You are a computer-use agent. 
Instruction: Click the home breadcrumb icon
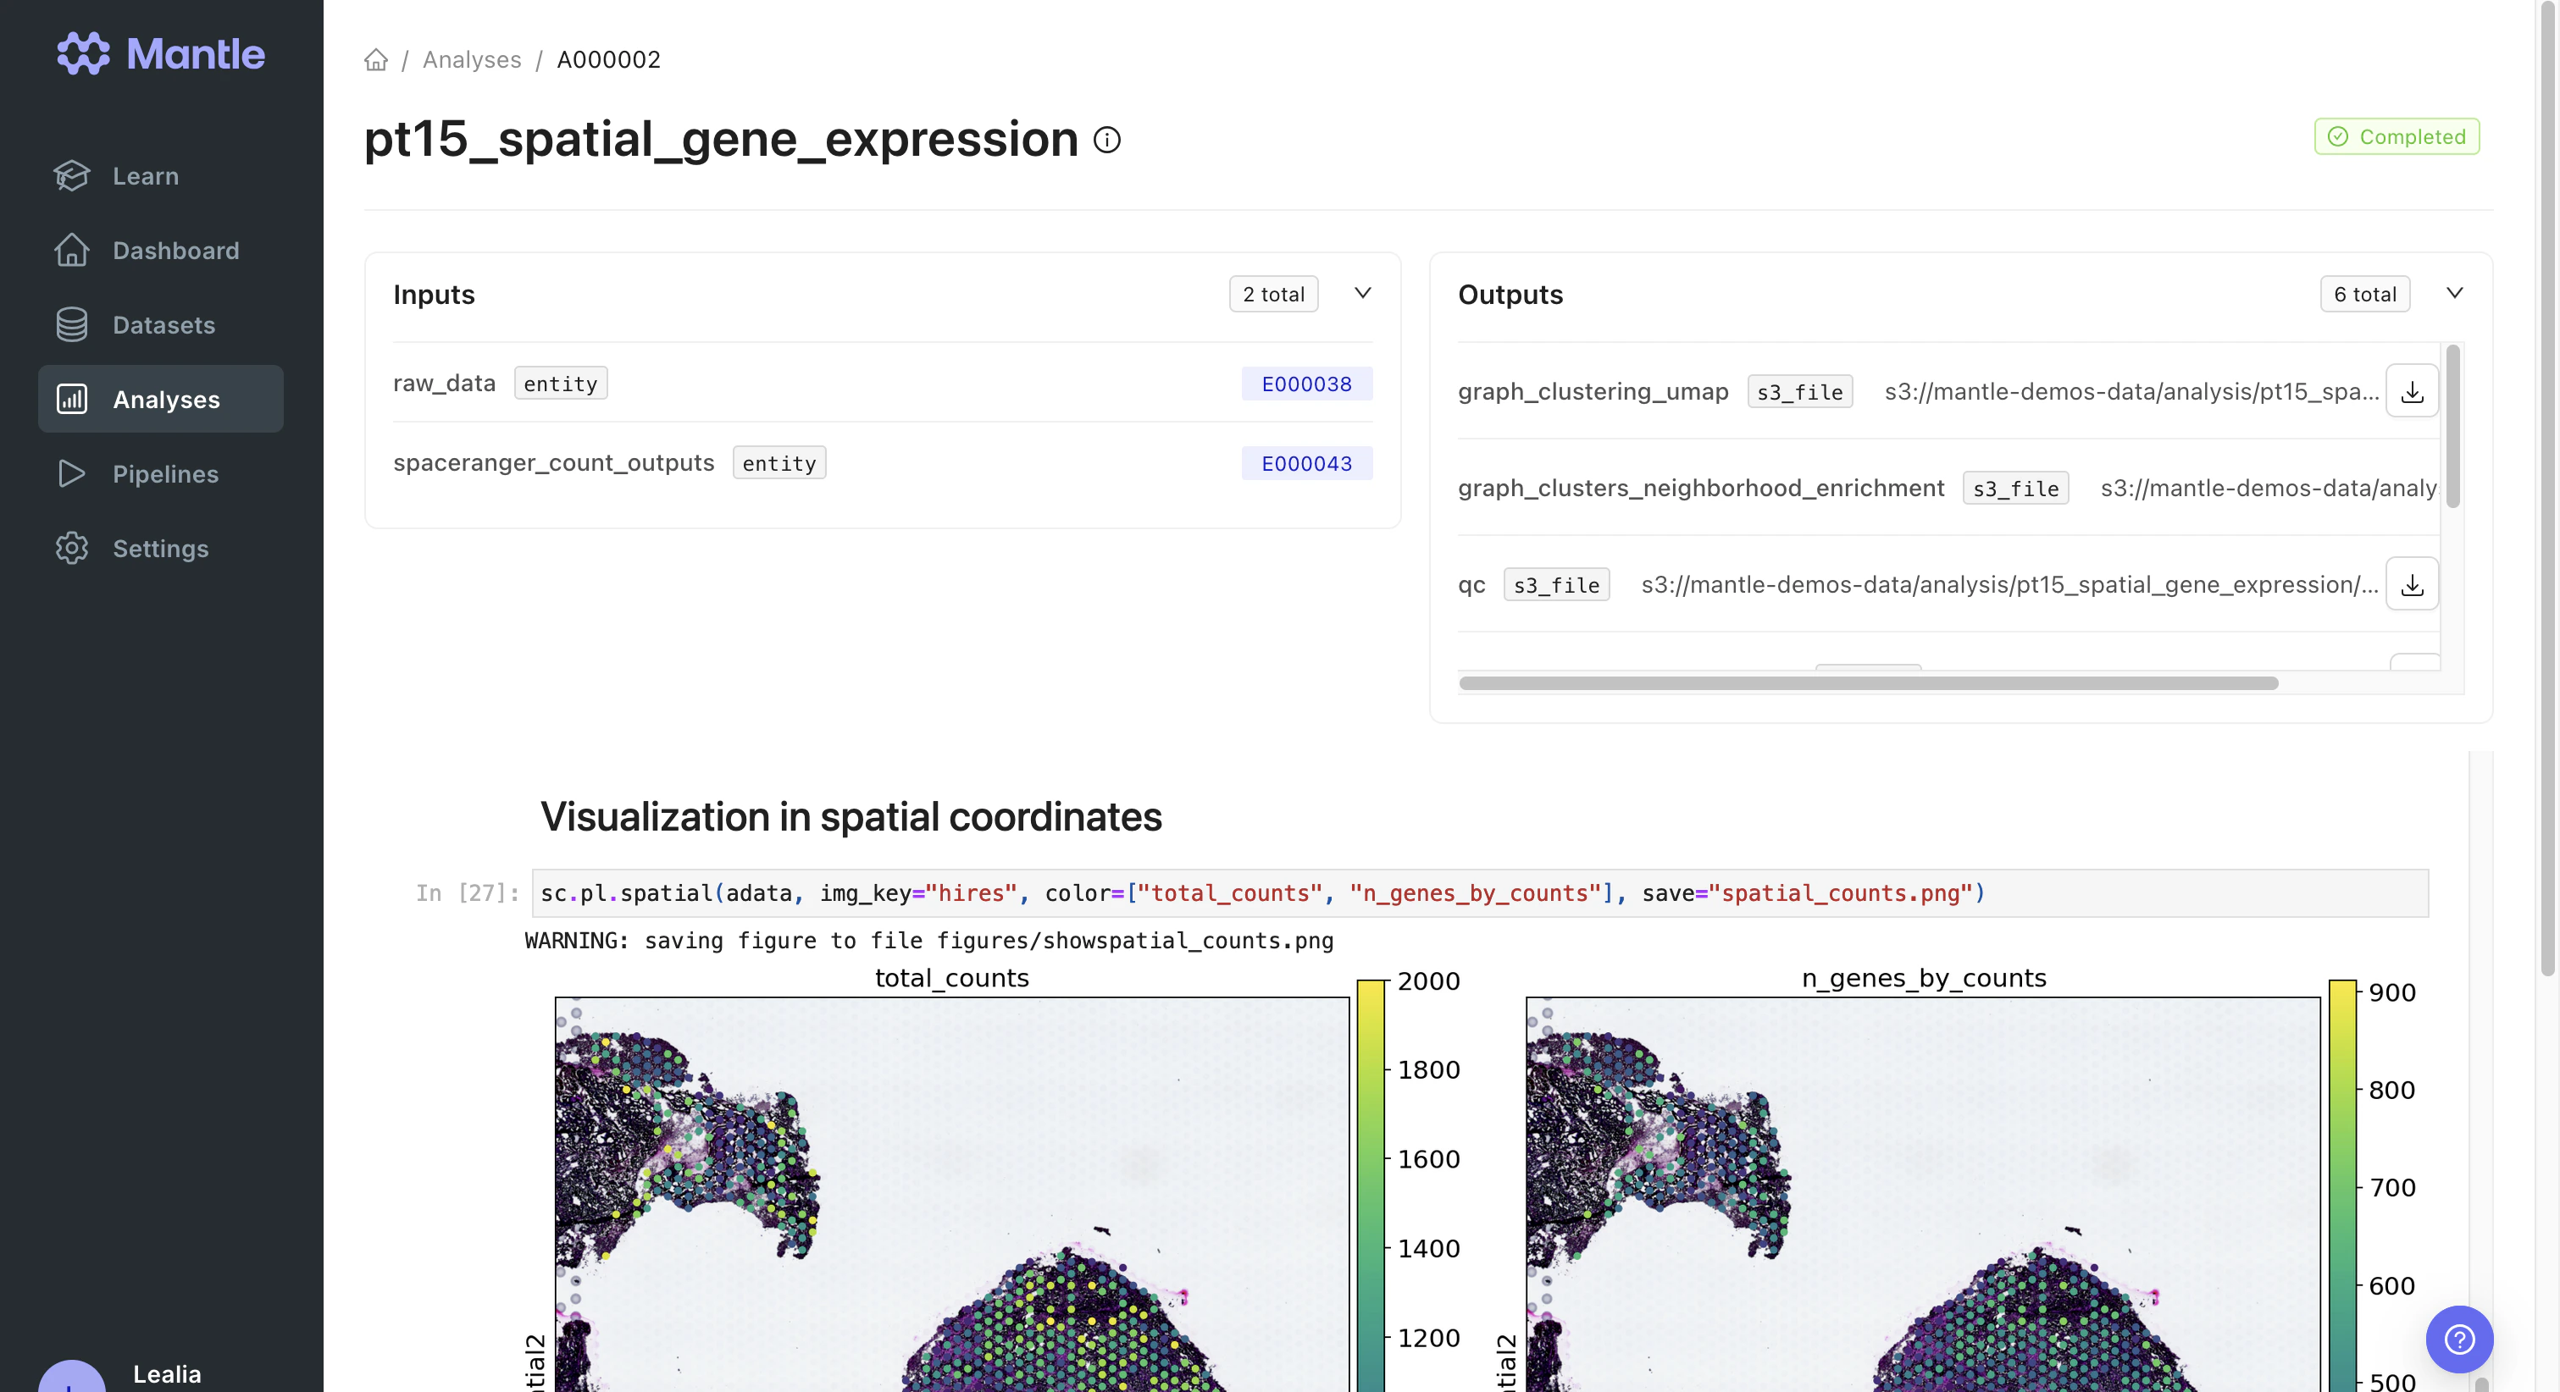point(375,59)
